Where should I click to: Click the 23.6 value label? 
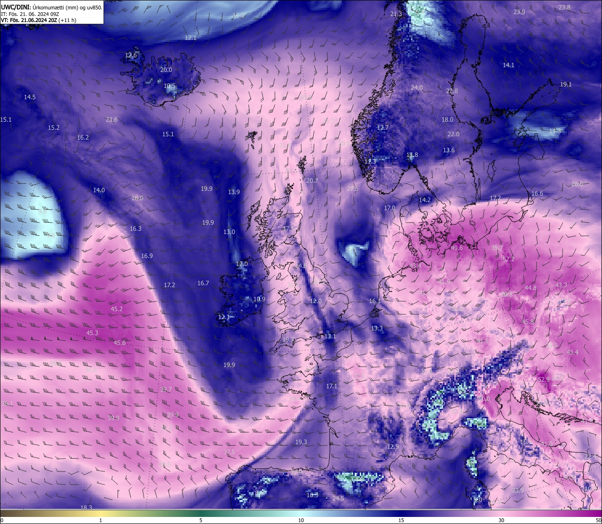pyautogui.click(x=111, y=120)
